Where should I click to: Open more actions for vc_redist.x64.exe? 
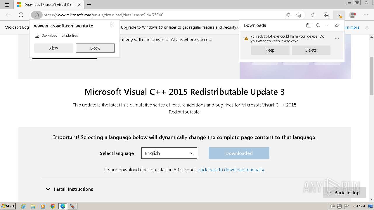point(337,38)
